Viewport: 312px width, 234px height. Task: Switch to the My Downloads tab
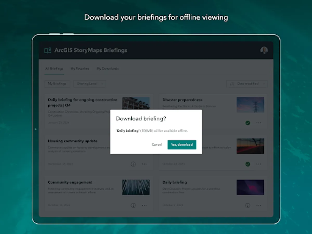pos(108,69)
